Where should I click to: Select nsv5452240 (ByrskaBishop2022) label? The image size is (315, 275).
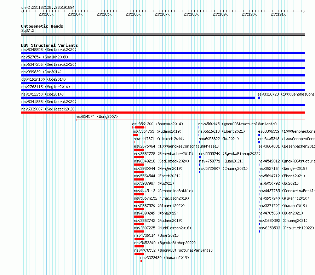[x=165, y=243]
